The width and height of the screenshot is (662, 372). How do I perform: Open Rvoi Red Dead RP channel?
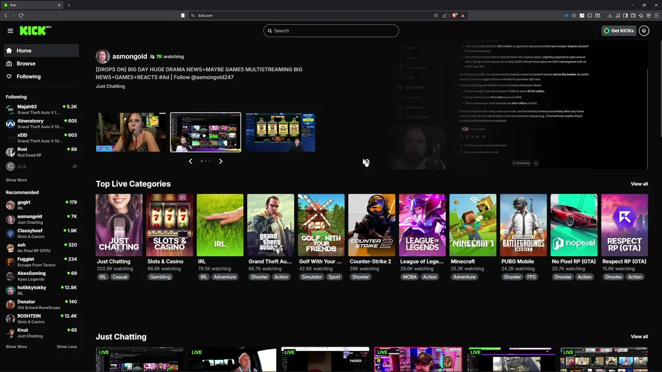(41, 152)
